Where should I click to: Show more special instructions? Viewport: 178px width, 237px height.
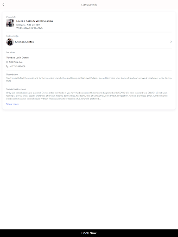click(x=13, y=104)
